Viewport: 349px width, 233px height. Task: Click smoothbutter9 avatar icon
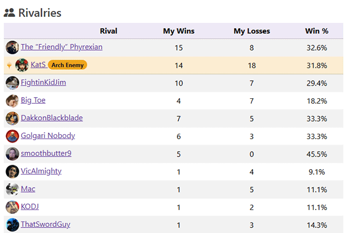(x=12, y=154)
